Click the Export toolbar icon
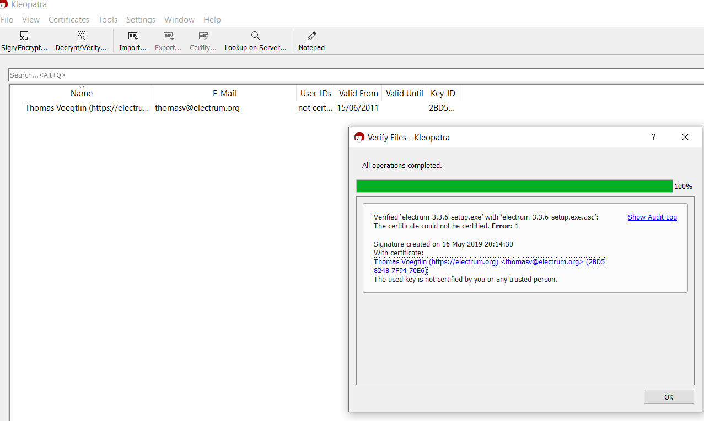The width and height of the screenshot is (704, 421). pyautogui.click(x=168, y=41)
